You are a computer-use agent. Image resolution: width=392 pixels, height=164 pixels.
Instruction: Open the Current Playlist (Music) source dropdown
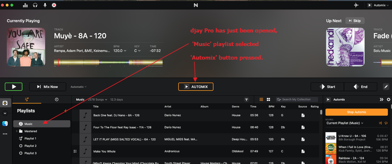click(x=345, y=123)
